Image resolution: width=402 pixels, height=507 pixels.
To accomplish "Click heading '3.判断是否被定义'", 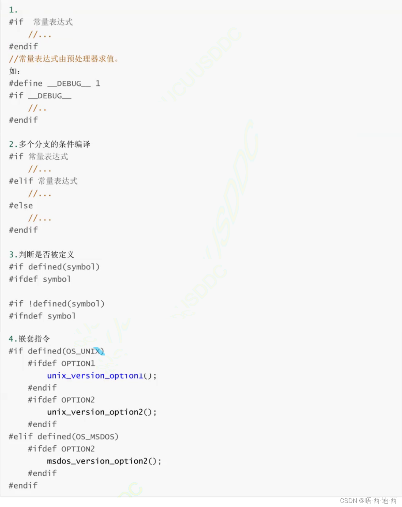I will coord(41,255).
